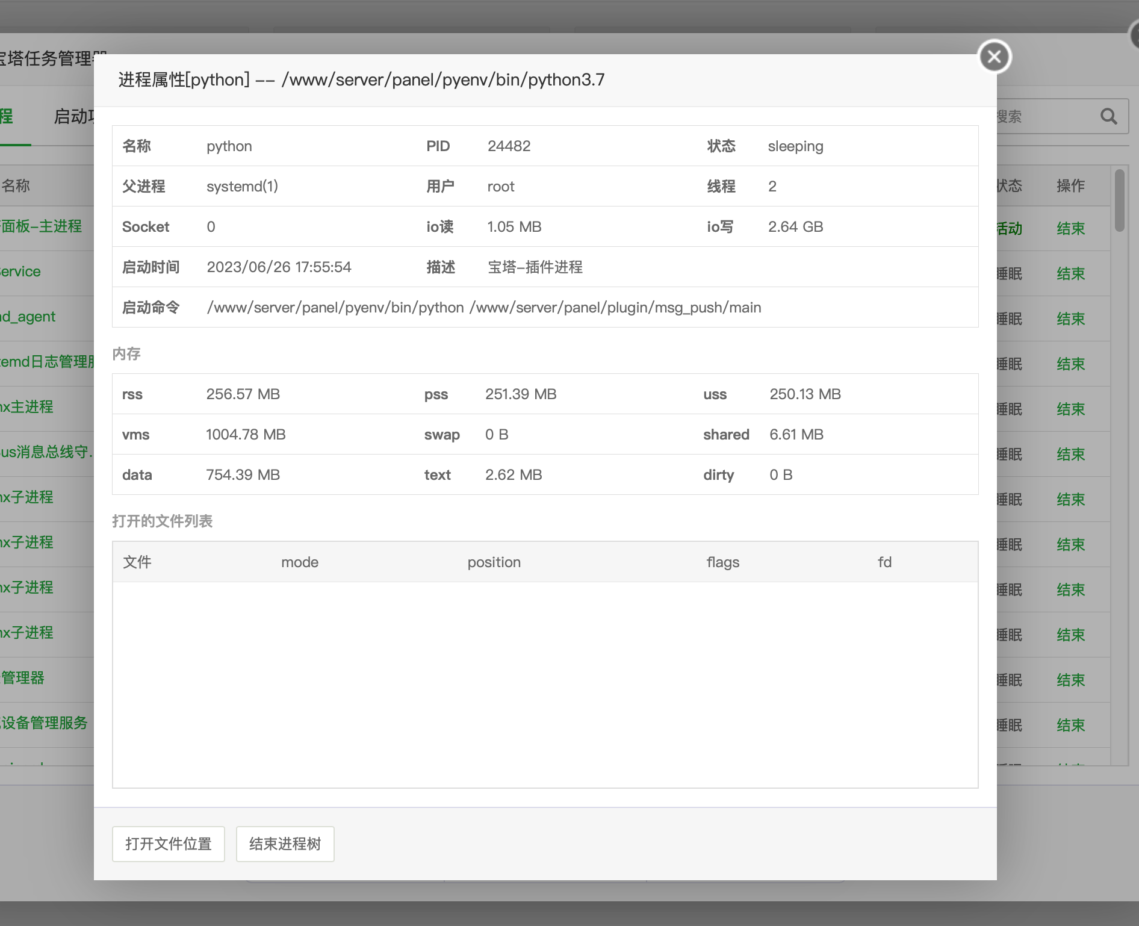This screenshot has height=926, width=1139.
Task: Open the 启动项 tab in task manager
Action: [73, 116]
